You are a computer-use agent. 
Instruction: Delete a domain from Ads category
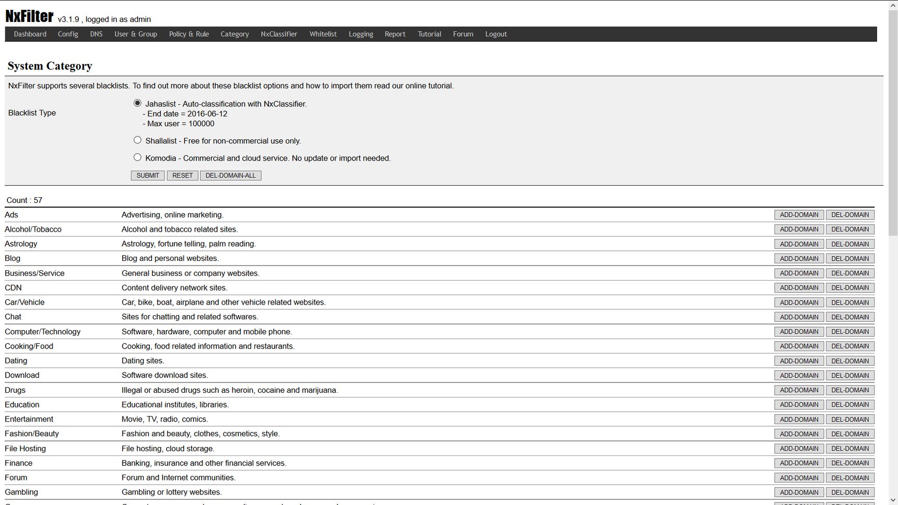tap(850, 215)
